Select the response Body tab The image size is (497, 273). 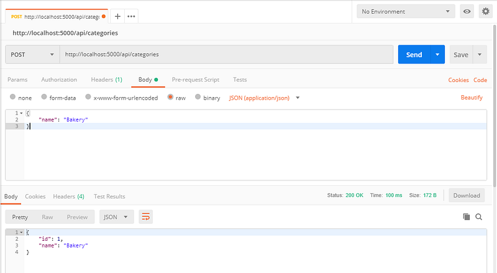11,197
